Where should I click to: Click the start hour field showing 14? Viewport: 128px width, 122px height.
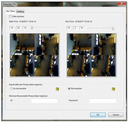click(12, 28)
